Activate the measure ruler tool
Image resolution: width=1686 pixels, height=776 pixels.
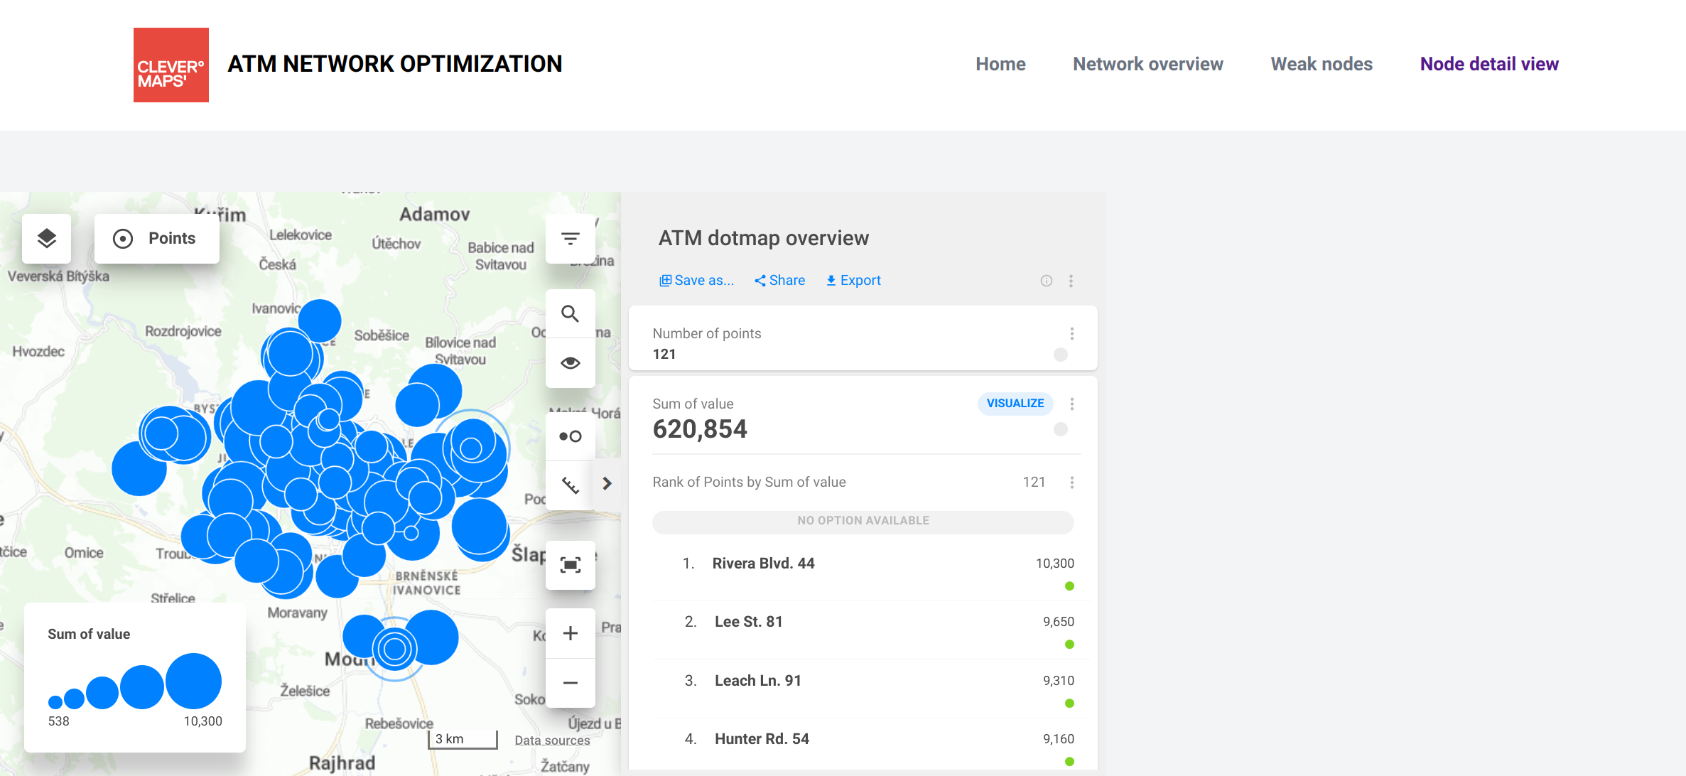coord(570,485)
